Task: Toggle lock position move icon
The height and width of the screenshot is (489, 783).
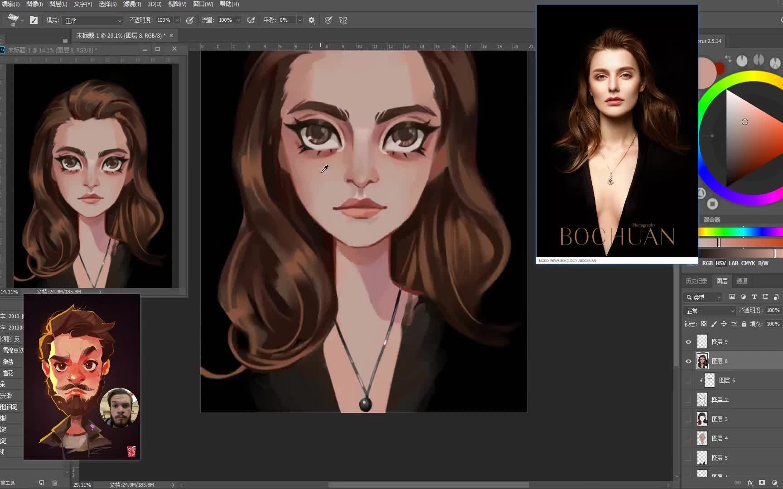Action: point(724,324)
